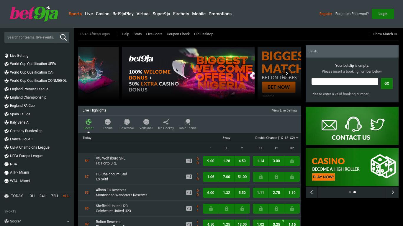Viewport: 403px width, 226px height.
Task: Click the ATP - Miami tennis icon
Action: tap(6, 172)
